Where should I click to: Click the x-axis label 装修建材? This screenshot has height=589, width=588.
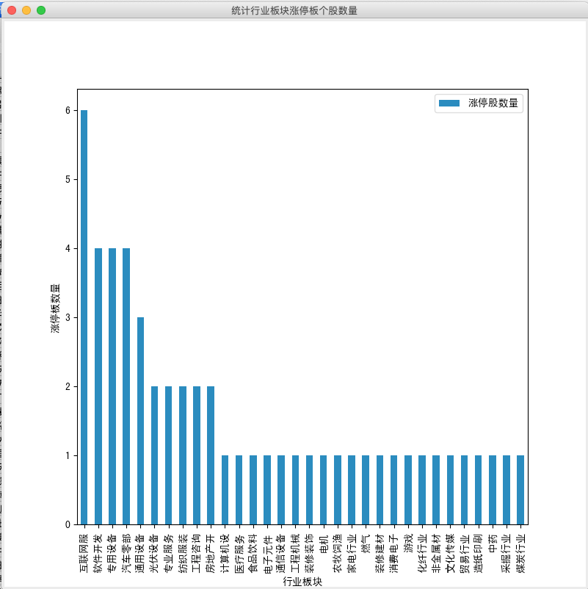click(x=380, y=553)
